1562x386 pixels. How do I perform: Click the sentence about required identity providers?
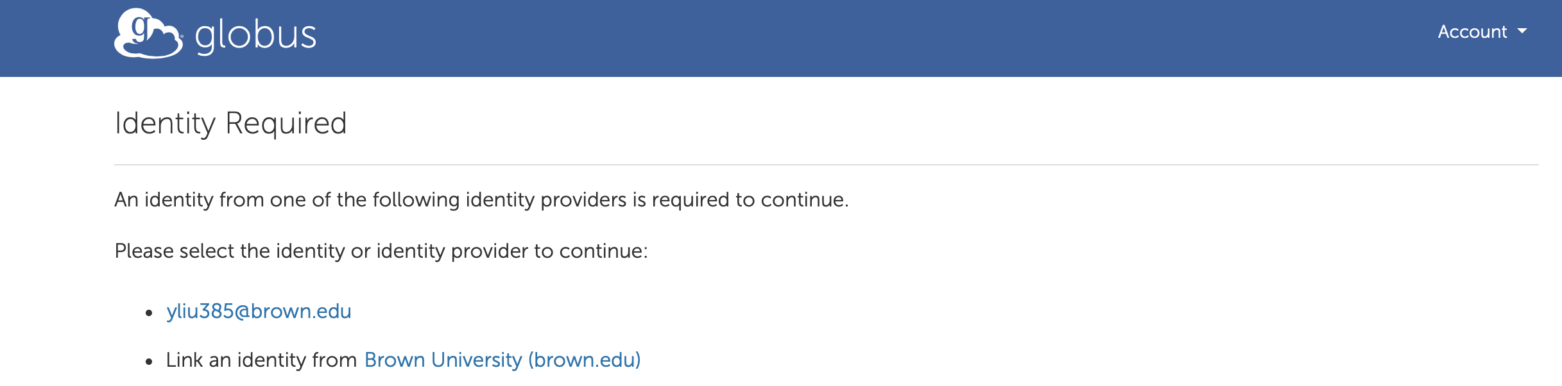coord(481,199)
